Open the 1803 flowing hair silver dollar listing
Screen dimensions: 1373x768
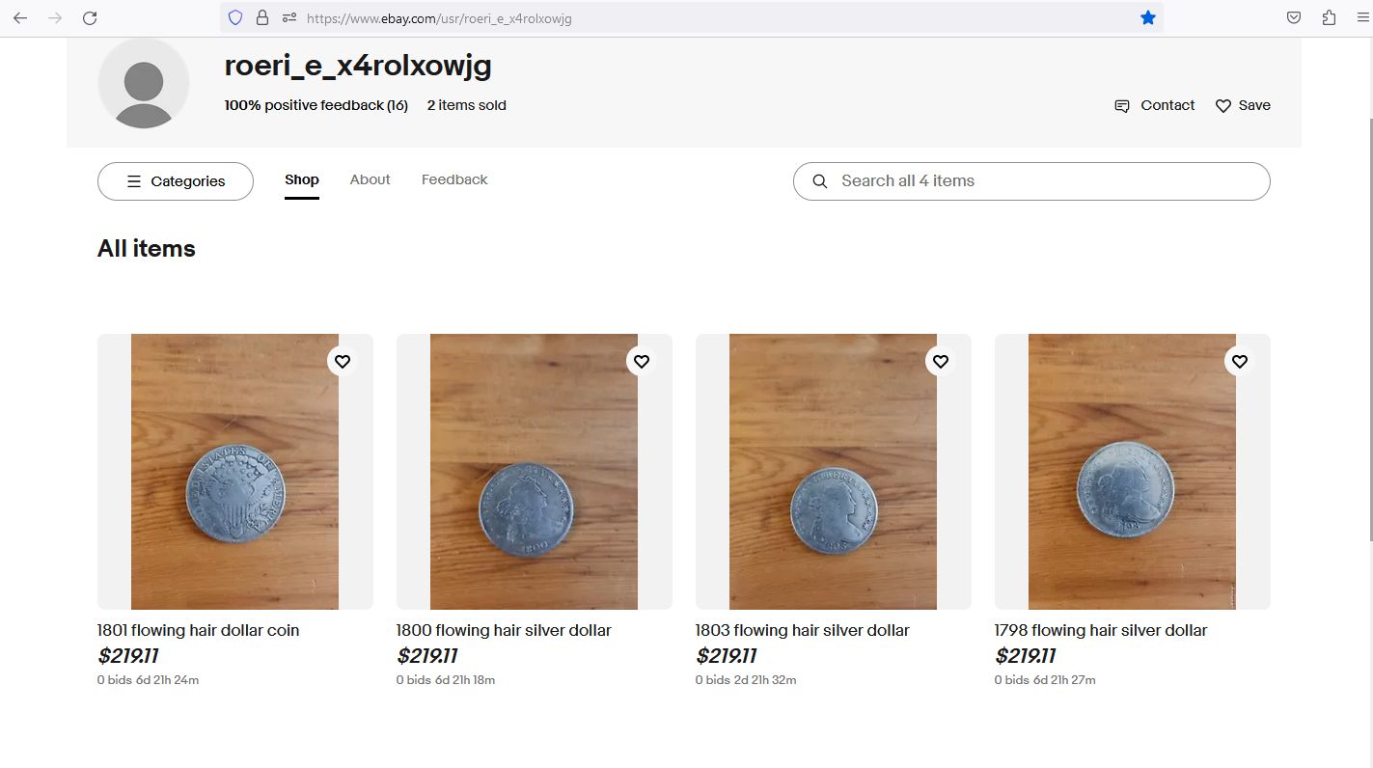click(x=803, y=630)
